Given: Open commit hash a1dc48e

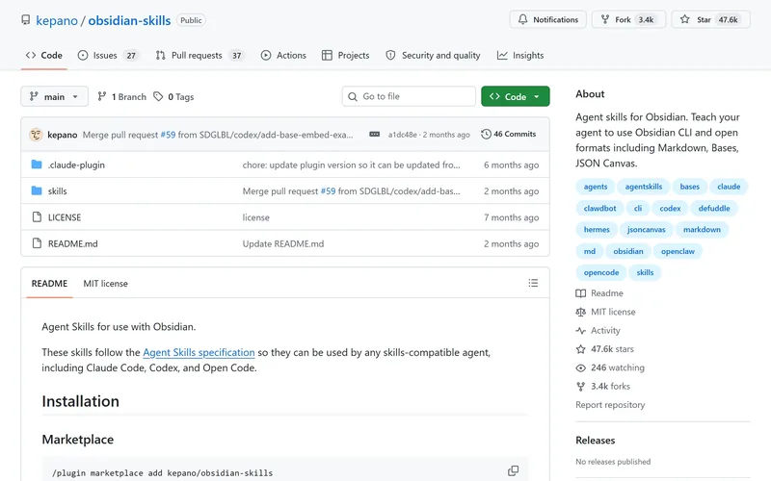Looking at the screenshot, I should coord(402,135).
